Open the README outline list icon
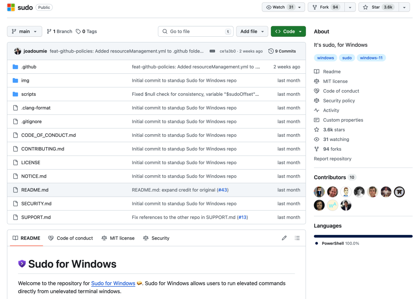The width and height of the screenshot is (417, 299). coord(297,238)
